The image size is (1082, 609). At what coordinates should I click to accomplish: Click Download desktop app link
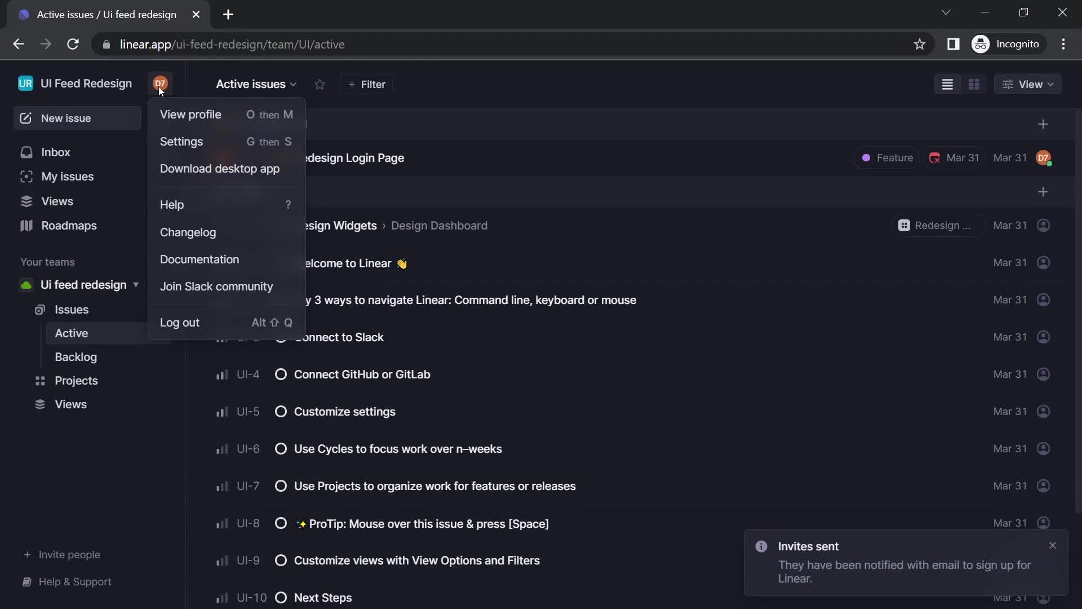[x=220, y=167]
